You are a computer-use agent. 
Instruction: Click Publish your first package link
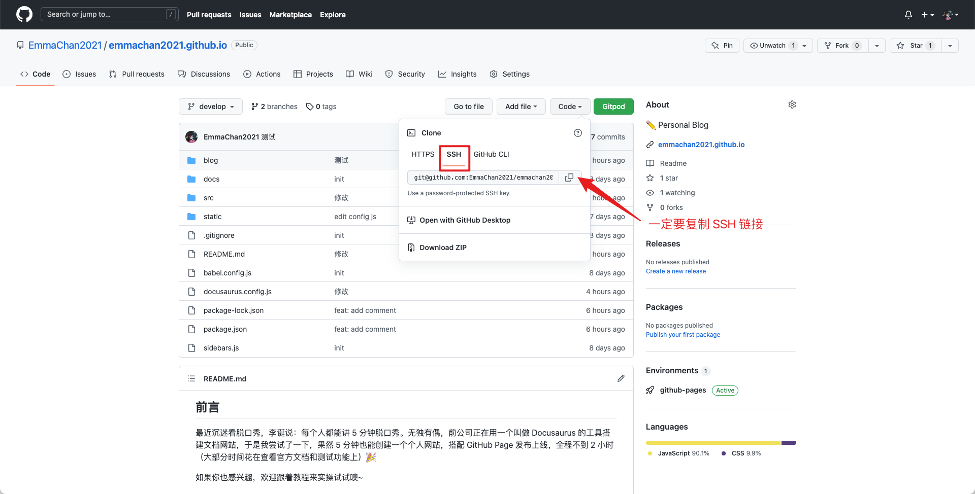[x=683, y=335]
